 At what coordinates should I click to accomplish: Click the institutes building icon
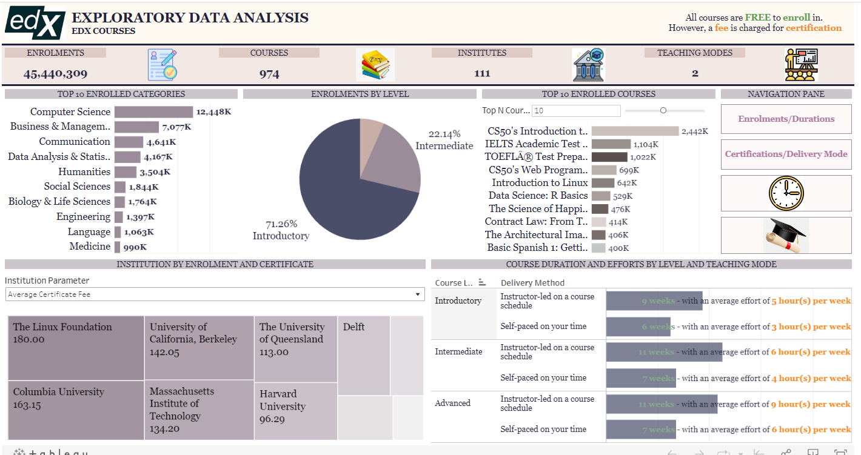click(588, 65)
